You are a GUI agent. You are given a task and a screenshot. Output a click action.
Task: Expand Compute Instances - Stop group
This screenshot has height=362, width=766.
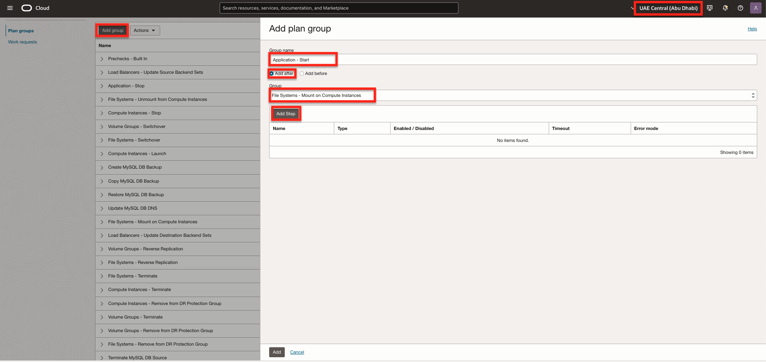(x=102, y=113)
